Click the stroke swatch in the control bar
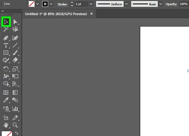The width and height of the screenshot is (189, 136). point(45,4)
